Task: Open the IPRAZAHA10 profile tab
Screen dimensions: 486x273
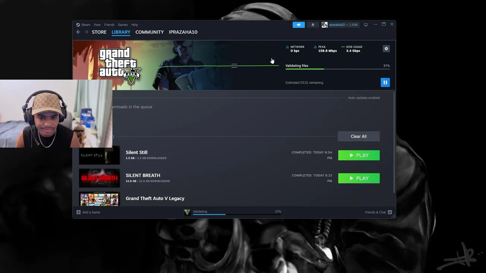Action: click(x=183, y=32)
